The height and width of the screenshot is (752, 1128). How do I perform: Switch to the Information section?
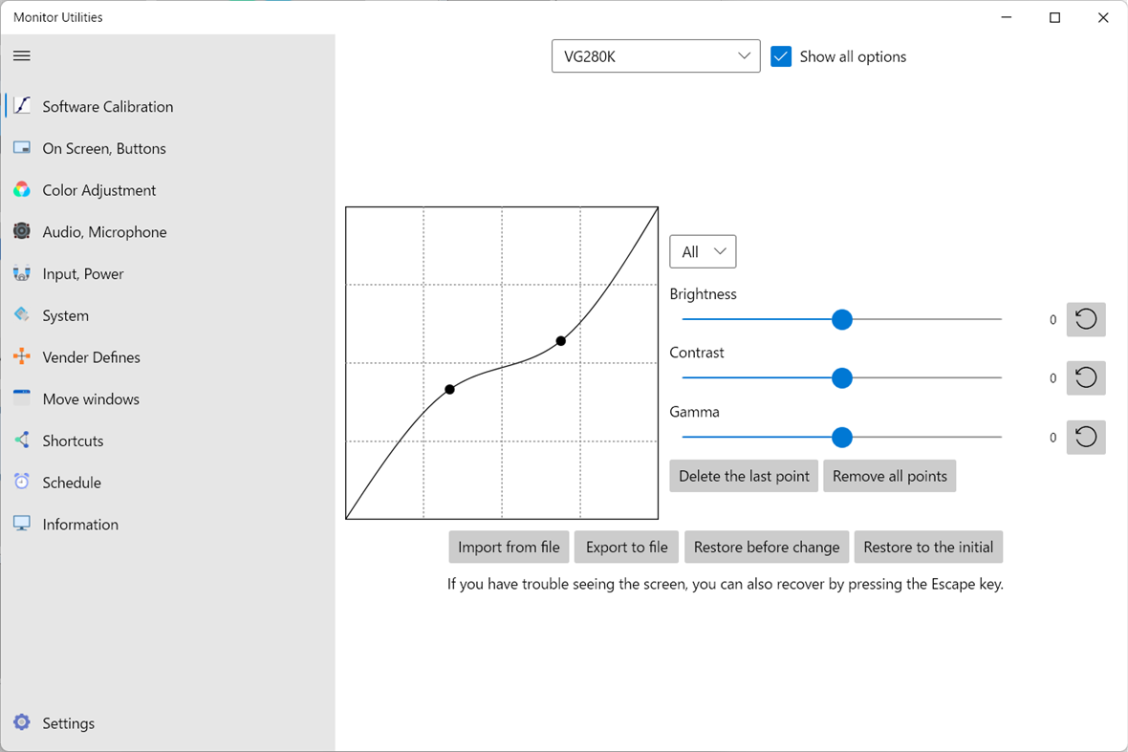coord(21,524)
